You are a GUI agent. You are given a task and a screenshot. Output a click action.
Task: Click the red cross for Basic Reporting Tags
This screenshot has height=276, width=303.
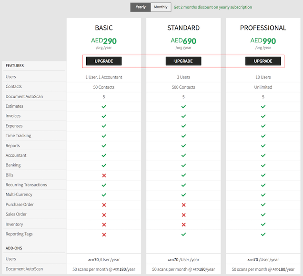click(104, 234)
